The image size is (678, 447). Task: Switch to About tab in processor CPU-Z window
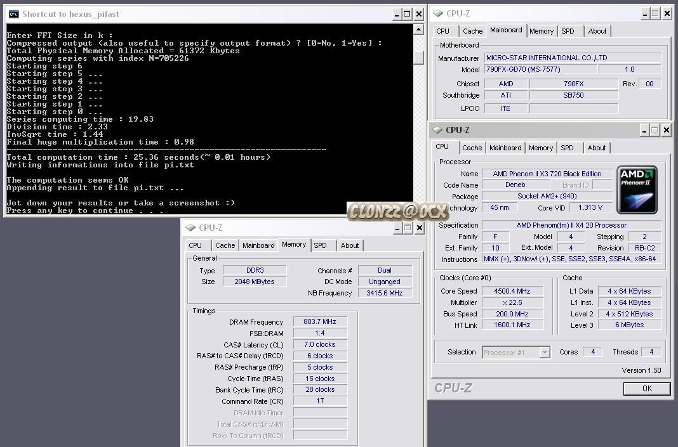click(x=596, y=148)
